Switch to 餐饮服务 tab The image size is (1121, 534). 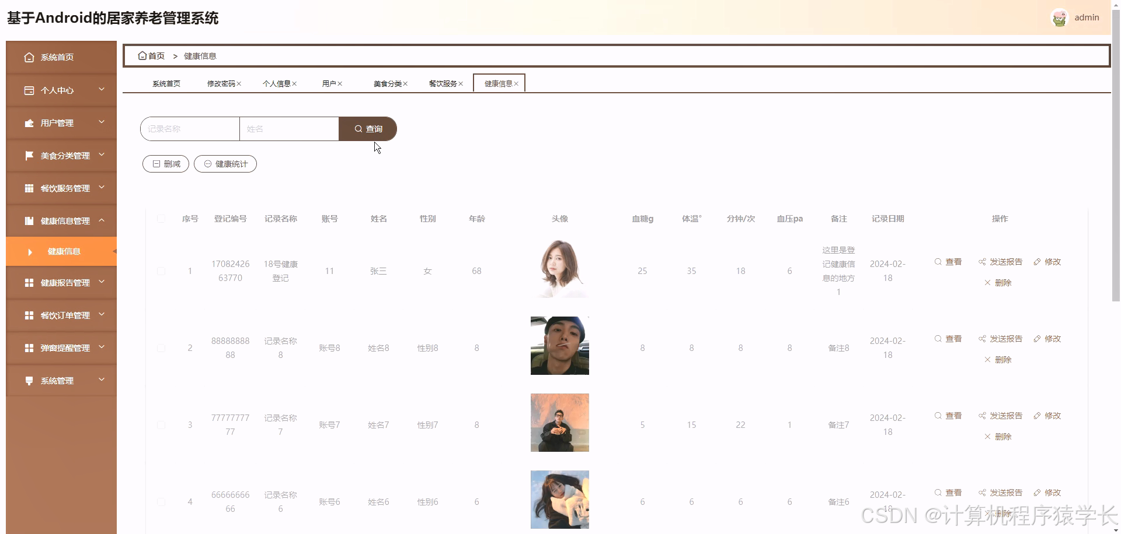point(443,84)
